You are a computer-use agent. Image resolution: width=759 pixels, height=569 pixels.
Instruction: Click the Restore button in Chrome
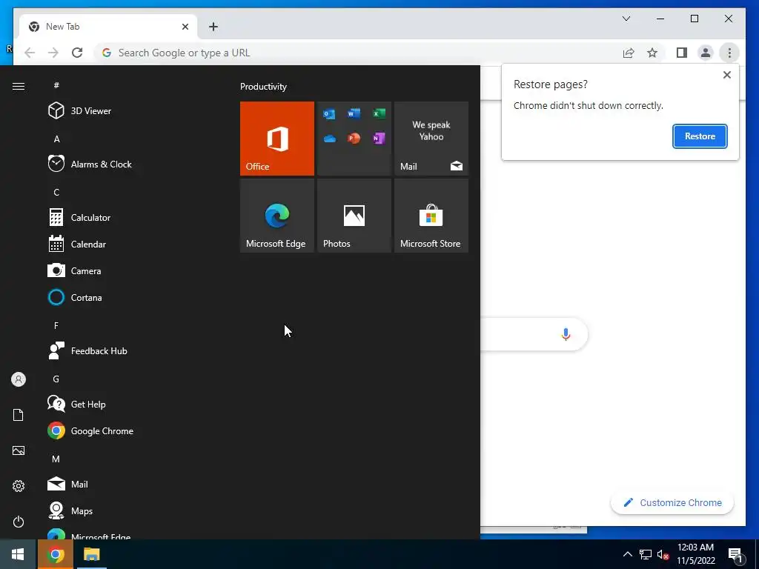click(x=700, y=136)
